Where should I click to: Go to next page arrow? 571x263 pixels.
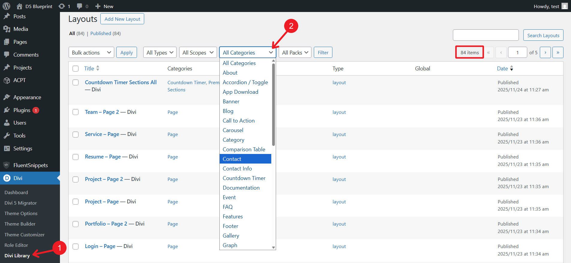[545, 52]
